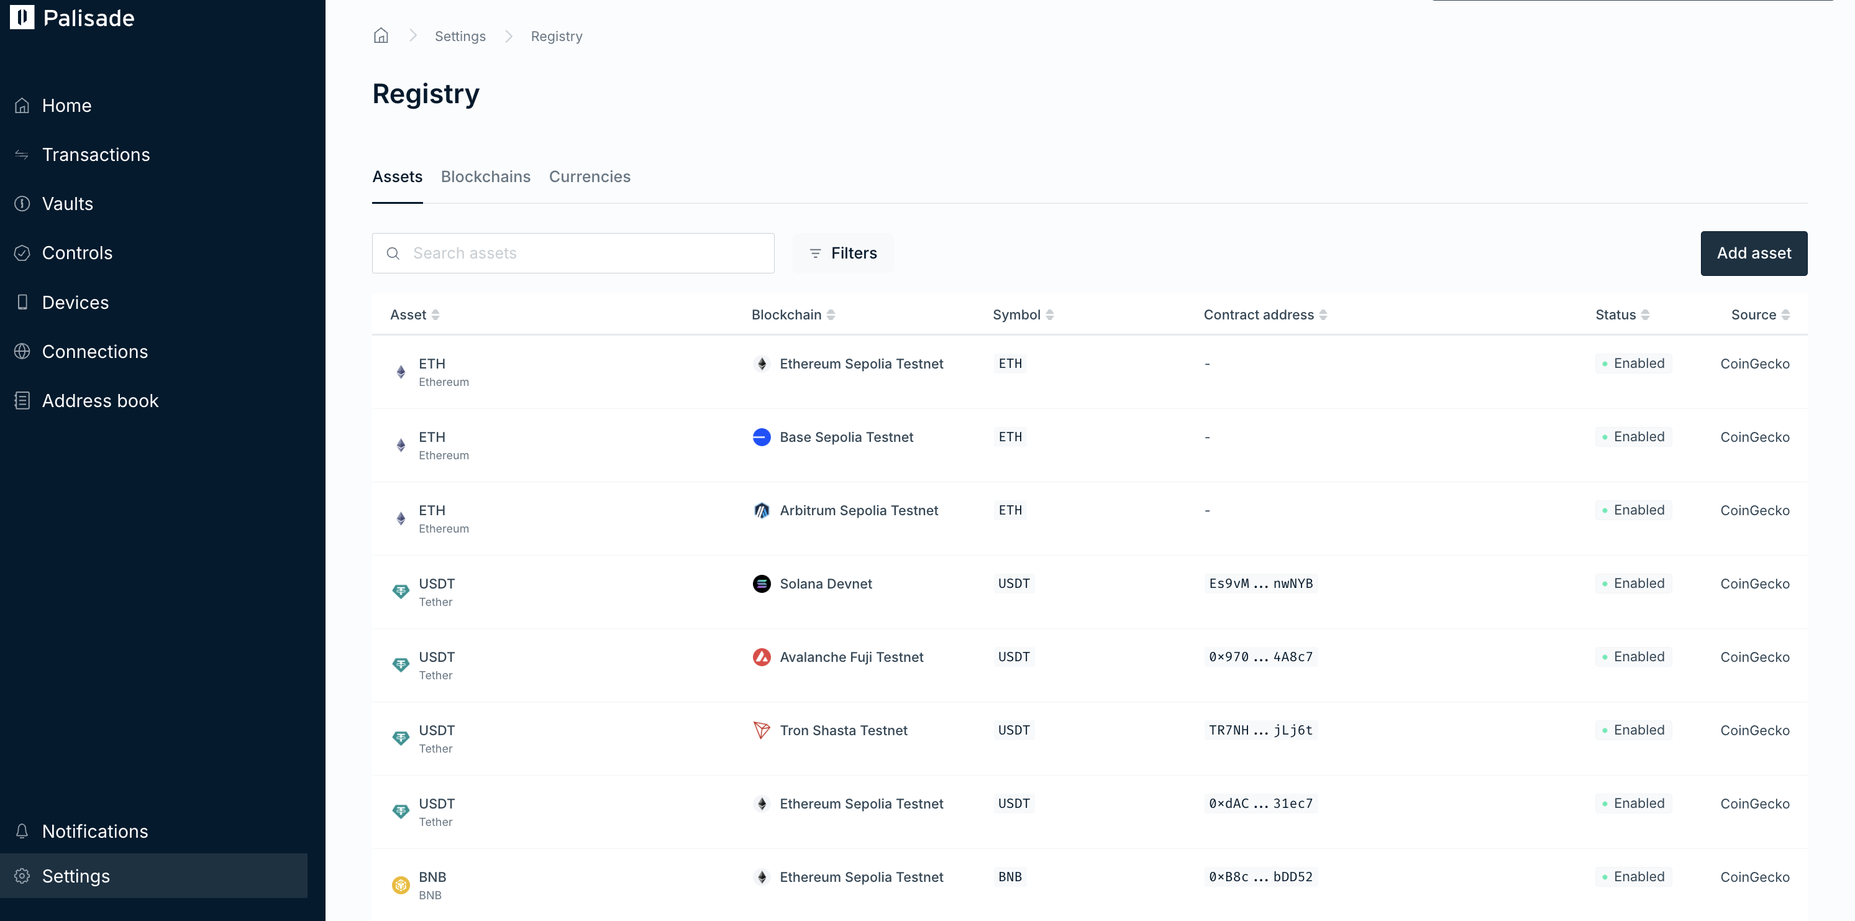Switch to the Currencies tab
This screenshot has width=1855, height=921.
pos(590,177)
